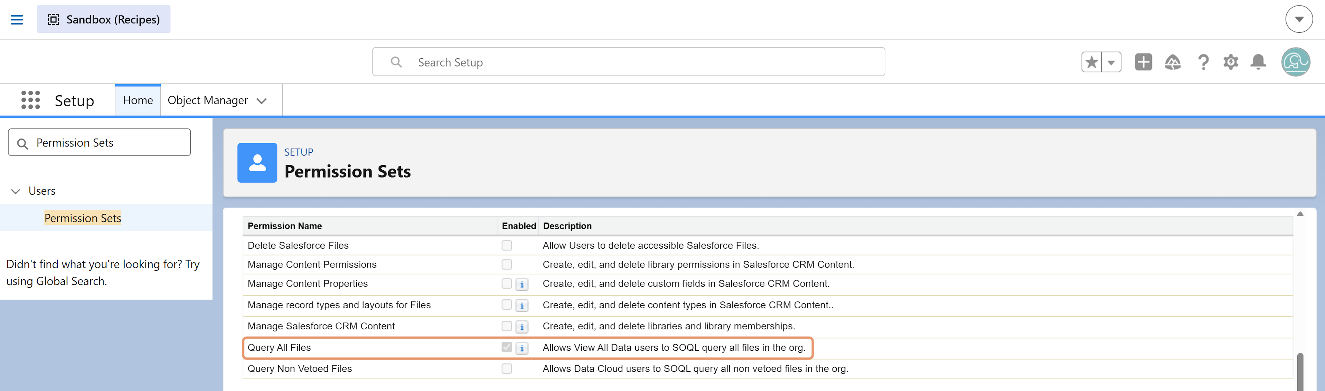
Task: Click the Favorites star icon
Action: [1091, 62]
